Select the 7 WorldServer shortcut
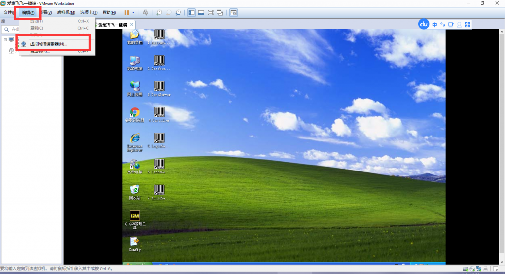This screenshot has height=274, width=505. pyautogui.click(x=159, y=192)
